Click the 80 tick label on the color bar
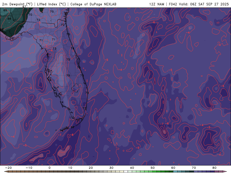Screen dimensions: 231x173 (215, 168)
